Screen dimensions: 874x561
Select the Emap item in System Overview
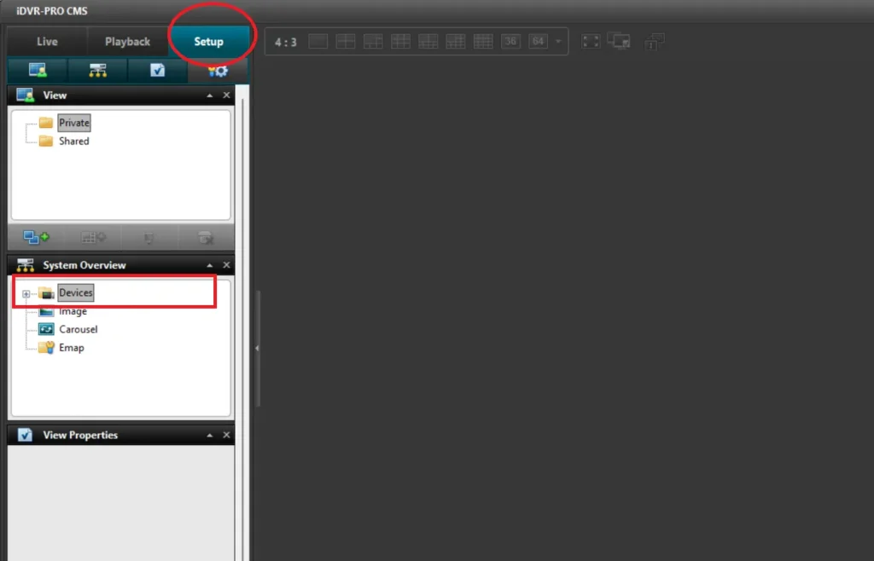(x=71, y=347)
